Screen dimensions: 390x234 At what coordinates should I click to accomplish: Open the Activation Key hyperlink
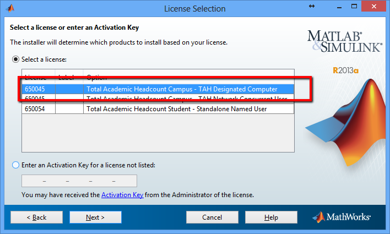pos(122,195)
